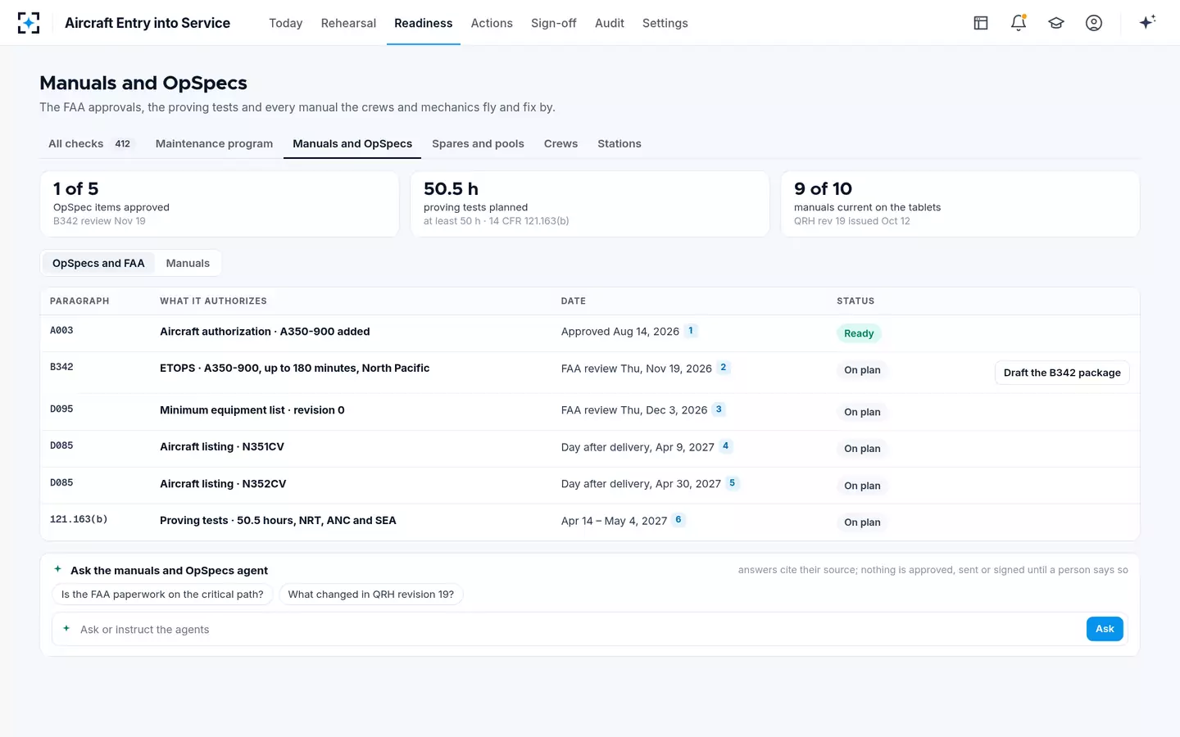Click the blue Ask button
This screenshot has width=1180, height=737.
[1105, 629]
